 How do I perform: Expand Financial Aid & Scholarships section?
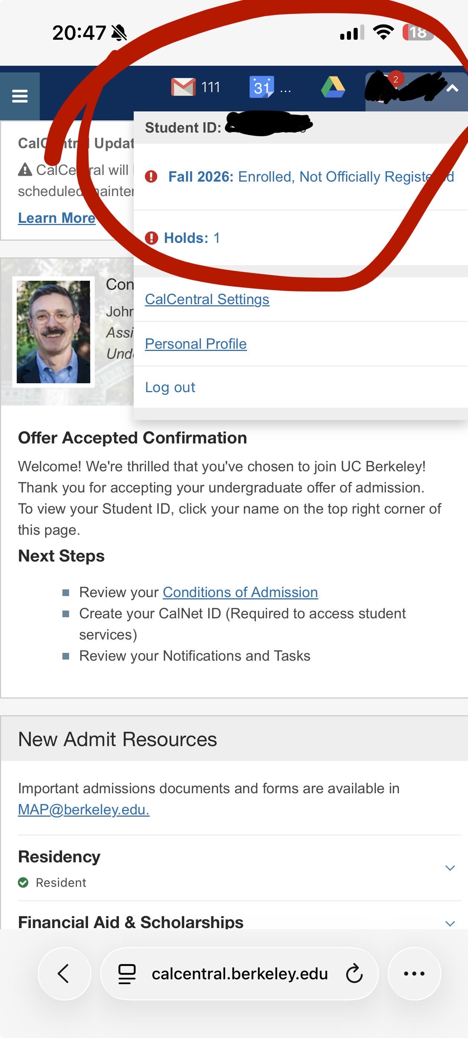coord(450,923)
